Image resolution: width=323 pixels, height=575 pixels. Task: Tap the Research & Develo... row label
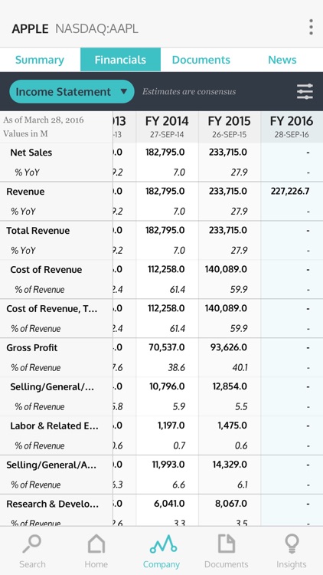pos(52,504)
